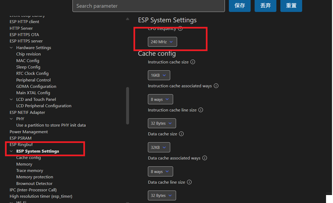Collapse the ESP System Settings node

point(11,151)
